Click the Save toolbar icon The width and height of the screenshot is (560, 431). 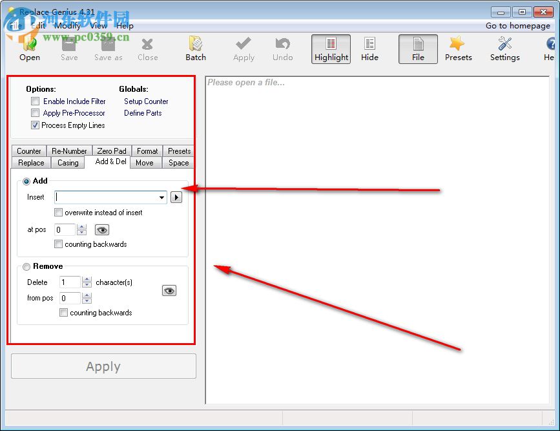point(69,49)
